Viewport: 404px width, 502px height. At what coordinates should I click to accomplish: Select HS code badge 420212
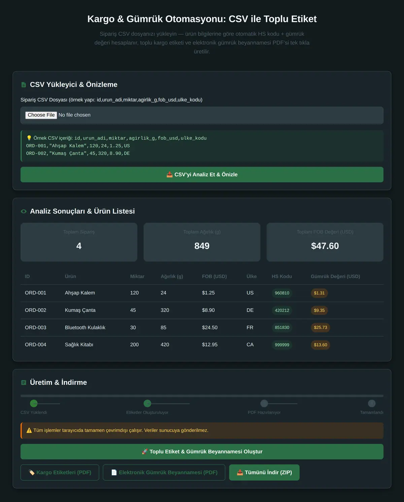[282, 310]
